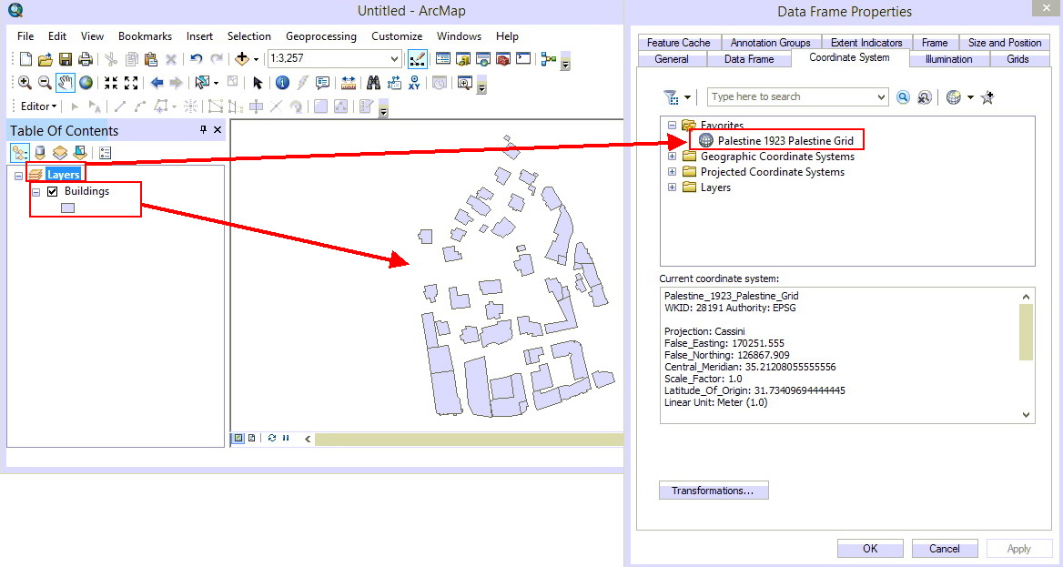1063x567 pixels.
Task: Open the ModelBuilder window icon
Action: point(549,59)
